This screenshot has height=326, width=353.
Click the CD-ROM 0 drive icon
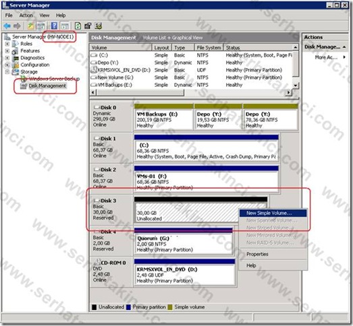point(97,262)
